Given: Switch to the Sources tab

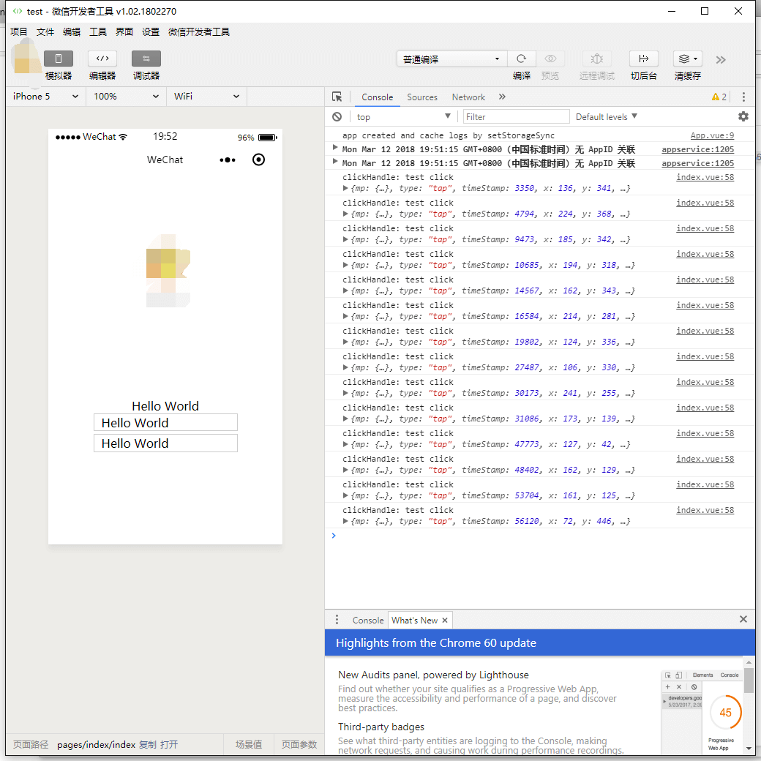Looking at the screenshot, I should coord(421,97).
